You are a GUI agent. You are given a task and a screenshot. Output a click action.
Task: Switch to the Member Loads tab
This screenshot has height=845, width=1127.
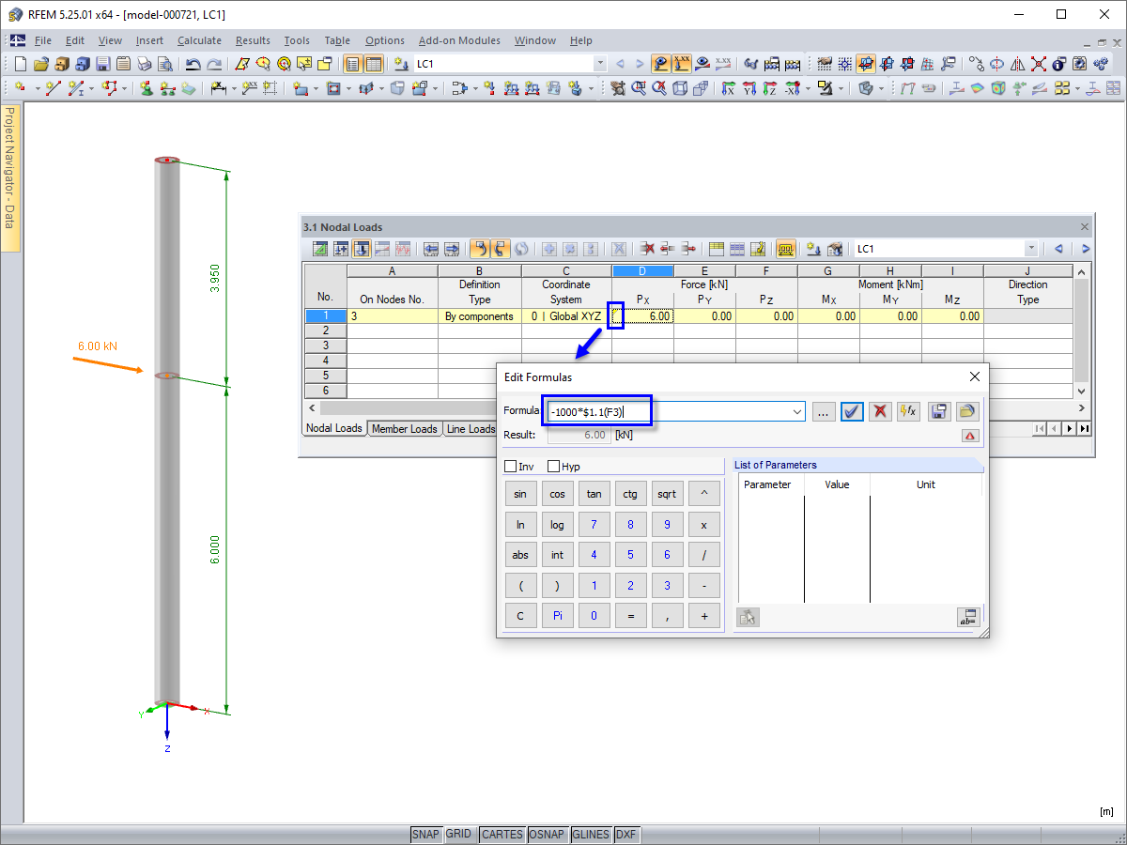[404, 429]
